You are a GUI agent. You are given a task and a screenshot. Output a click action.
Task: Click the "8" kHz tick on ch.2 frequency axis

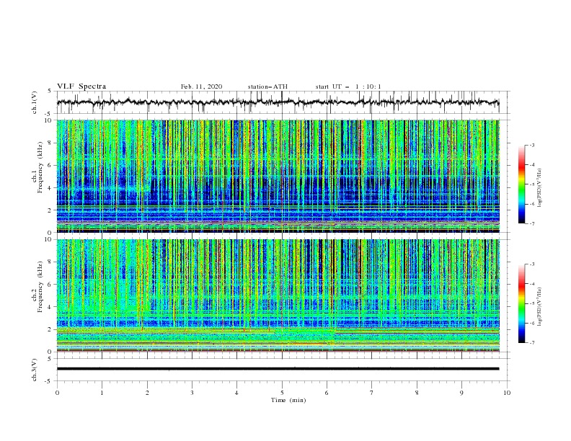pos(50,262)
